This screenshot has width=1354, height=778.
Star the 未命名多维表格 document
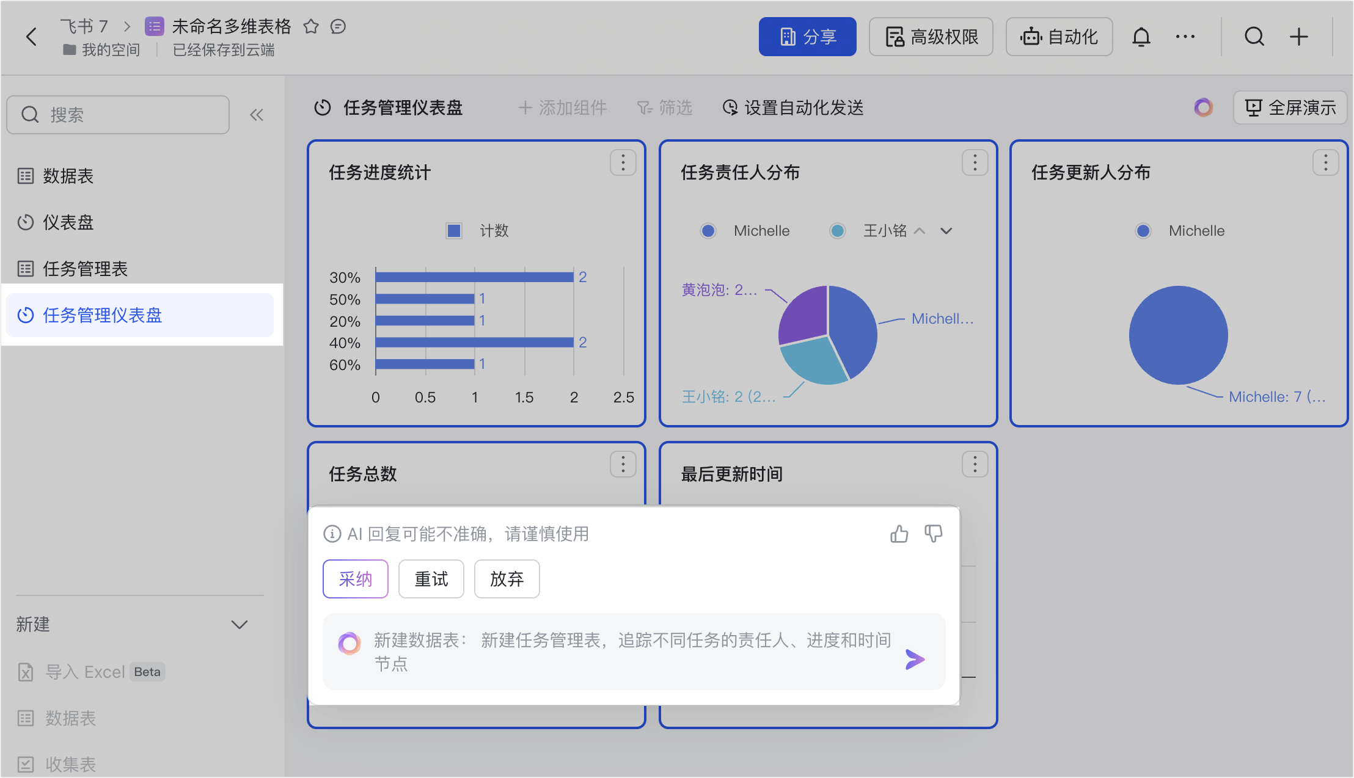(311, 26)
